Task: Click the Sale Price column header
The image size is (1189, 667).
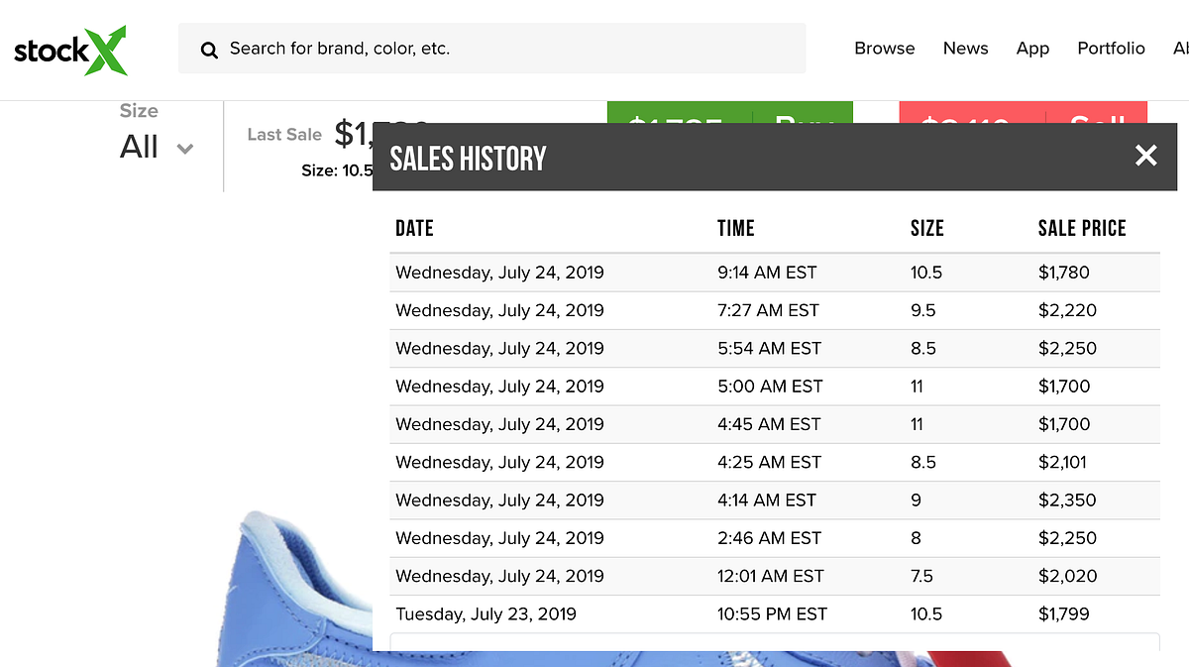Action: click(x=1081, y=229)
